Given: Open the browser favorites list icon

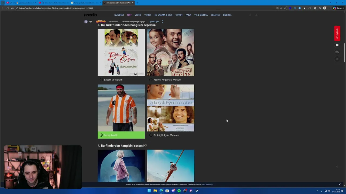Looking at the screenshot, I should [x=320, y=8].
